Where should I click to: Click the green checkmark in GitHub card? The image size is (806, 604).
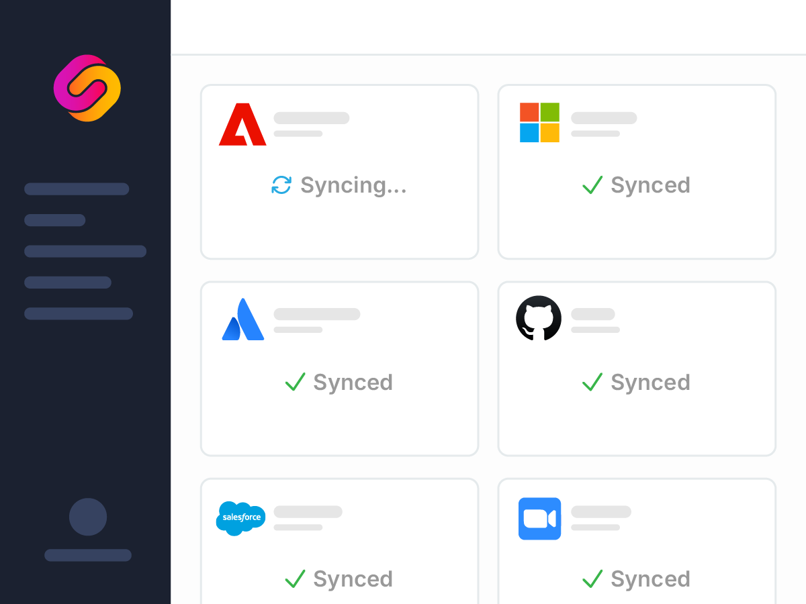click(x=592, y=383)
